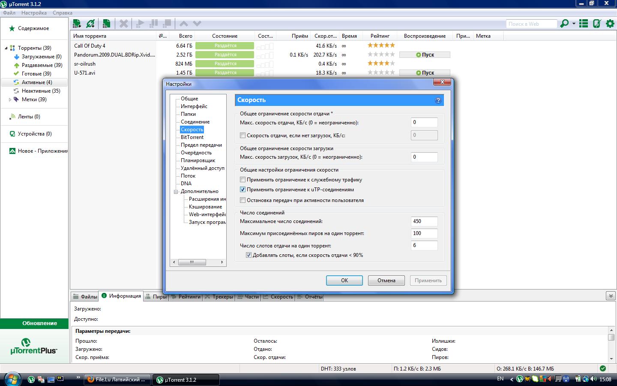The image size is (617, 386).
Task: Uncheck 'Добавлять слоты, если скорость отдачи < 90%'
Action: (249, 255)
